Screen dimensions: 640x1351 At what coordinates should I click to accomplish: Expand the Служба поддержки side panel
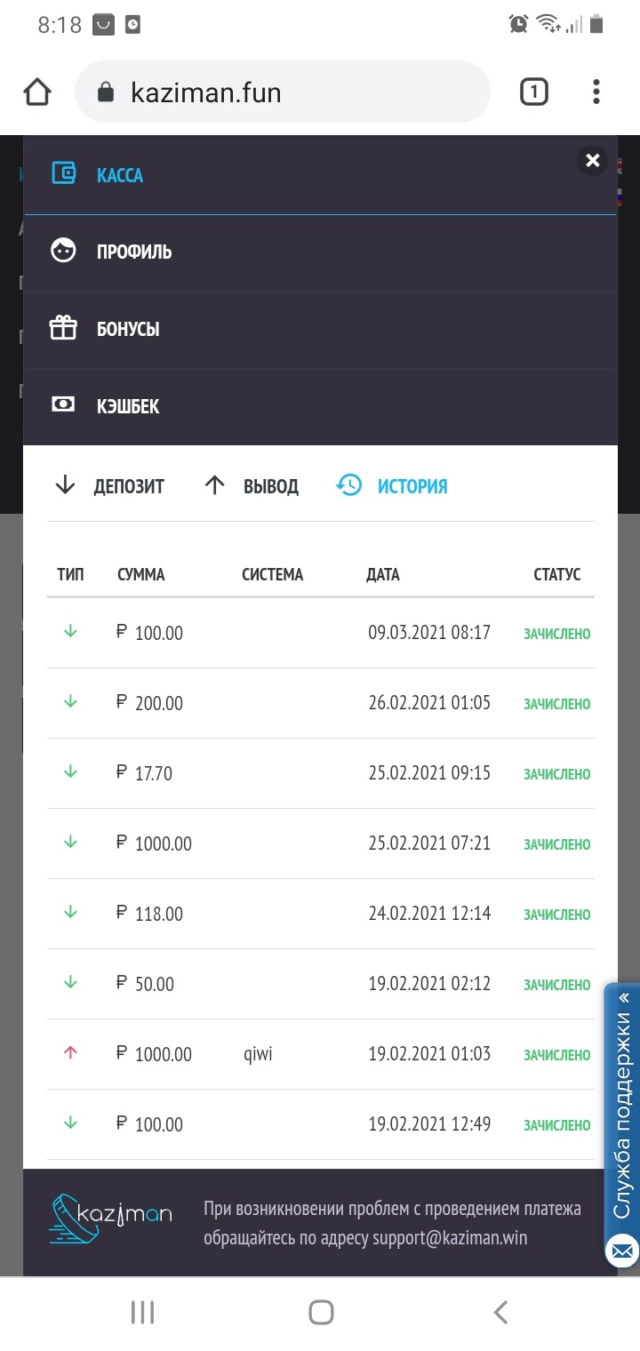622,1102
